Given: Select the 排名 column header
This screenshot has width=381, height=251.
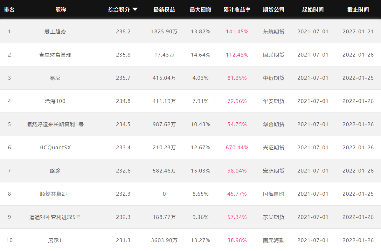Looking at the screenshot, I should tap(10, 10).
